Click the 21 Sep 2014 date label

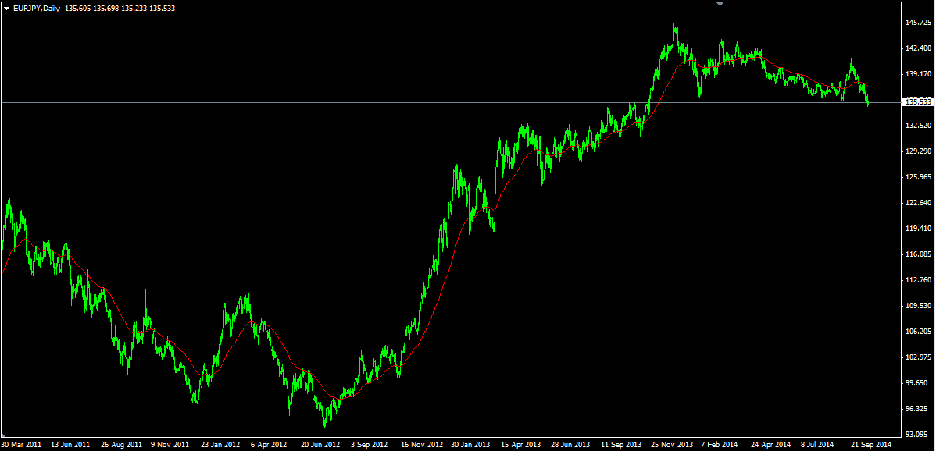(x=870, y=445)
